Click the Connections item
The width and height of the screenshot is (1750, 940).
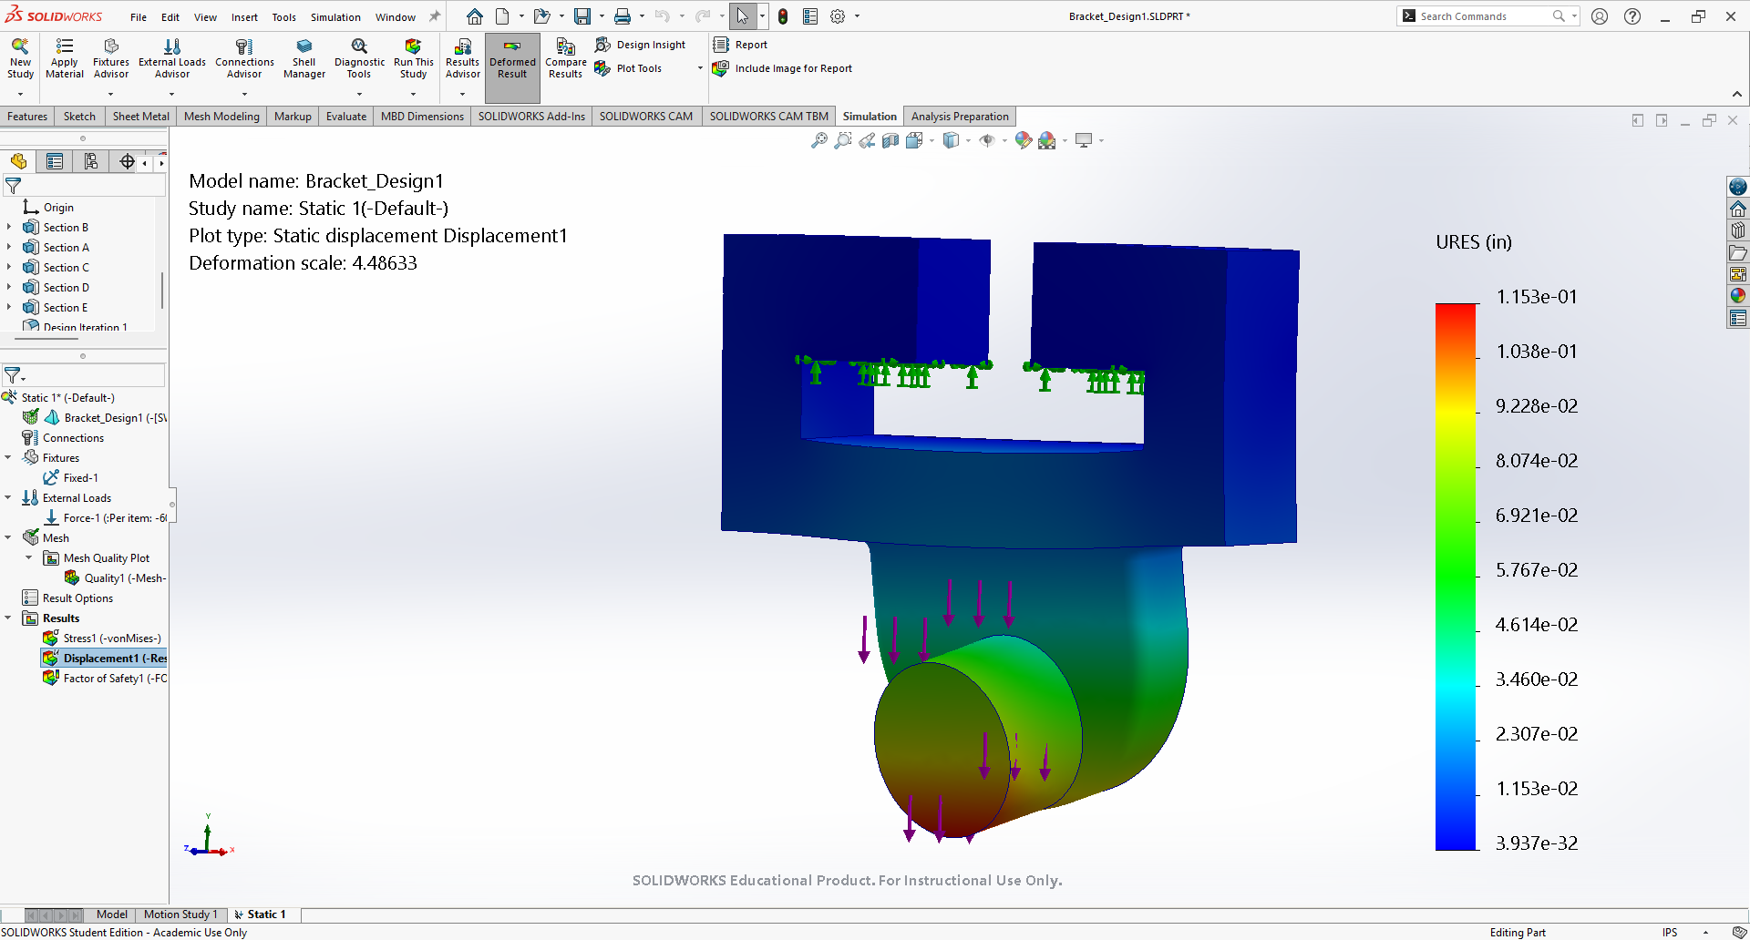coord(64,438)
